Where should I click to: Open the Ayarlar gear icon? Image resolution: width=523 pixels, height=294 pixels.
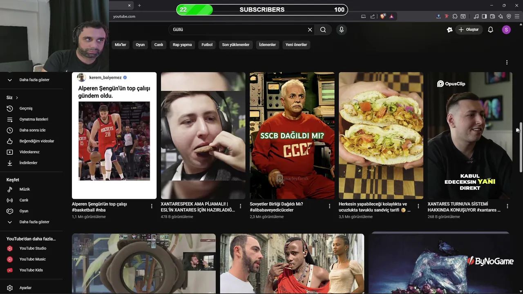pos(10,288)
